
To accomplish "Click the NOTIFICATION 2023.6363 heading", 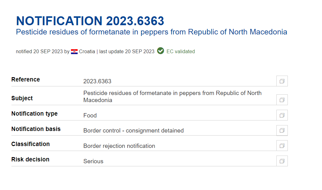I will point(90,21).
